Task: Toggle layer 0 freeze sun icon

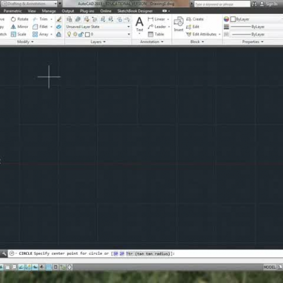Action: click(x=75, y=35)
